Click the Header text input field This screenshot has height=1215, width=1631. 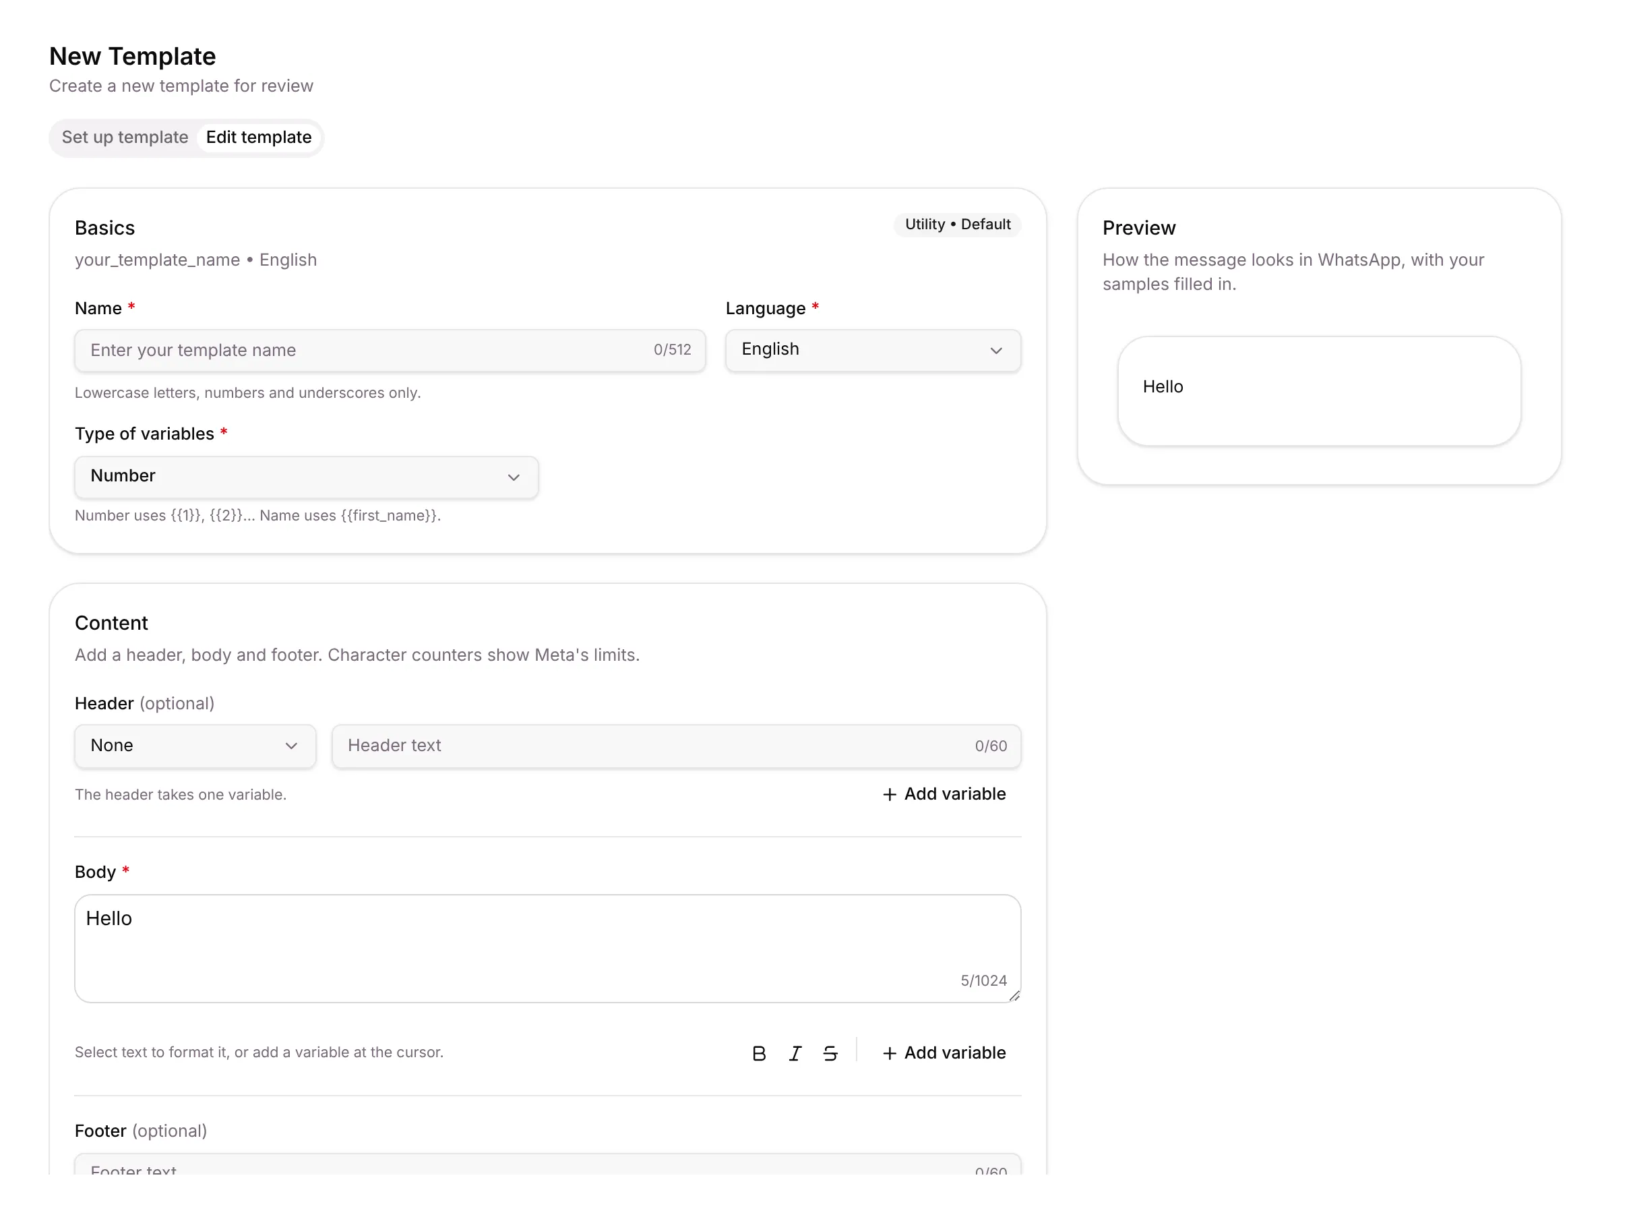coord(676,746)
